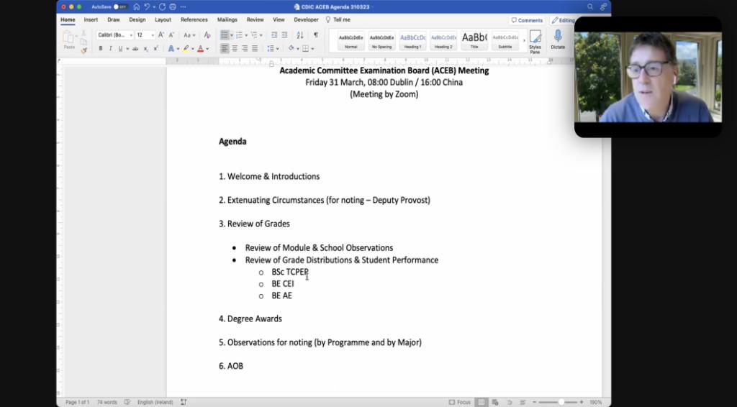
Task: Apply the Heading 1 style
Action: coord(412,40)
